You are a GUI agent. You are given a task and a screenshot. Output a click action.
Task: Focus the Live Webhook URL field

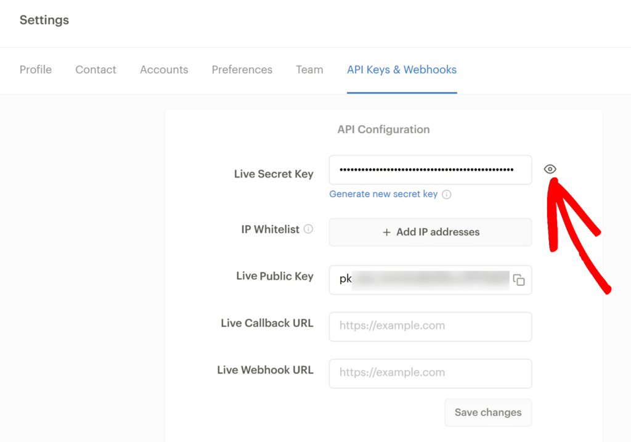(430, 374)
